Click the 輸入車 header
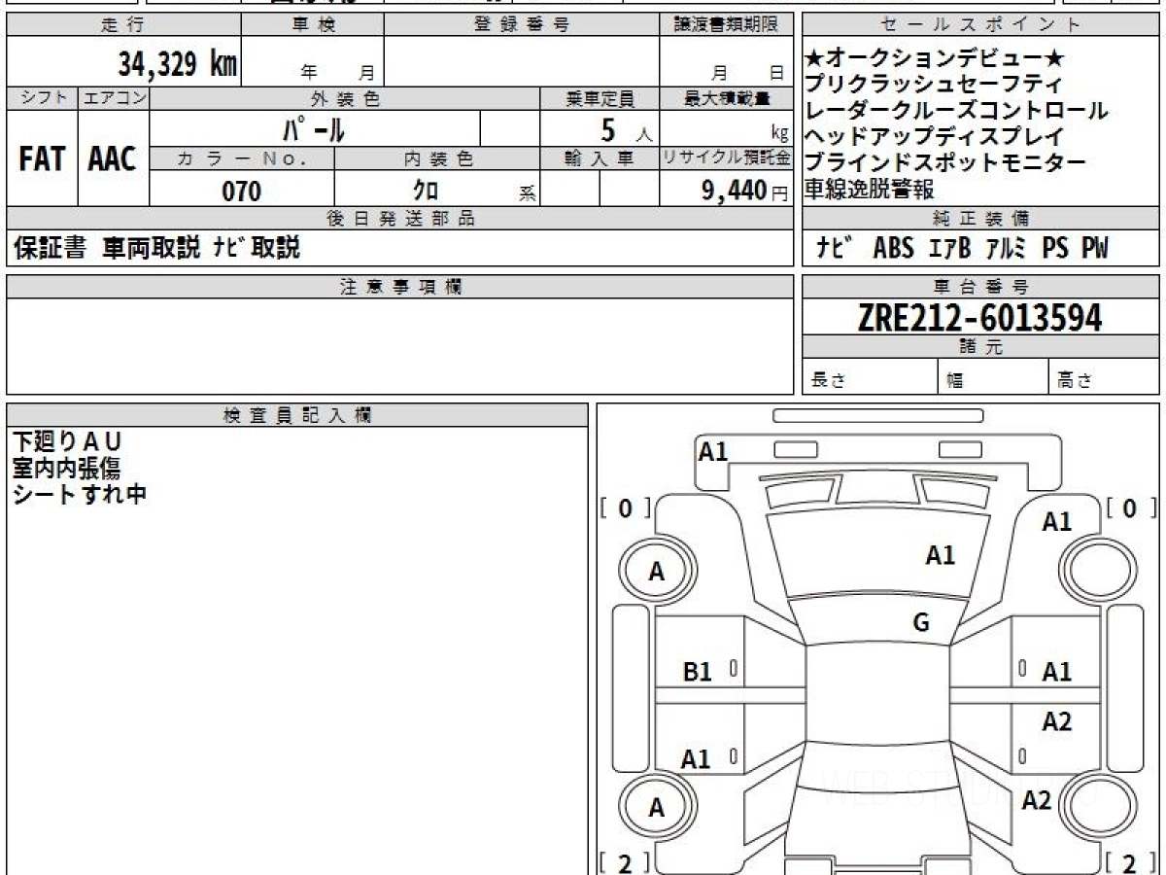 coord(600,158)
